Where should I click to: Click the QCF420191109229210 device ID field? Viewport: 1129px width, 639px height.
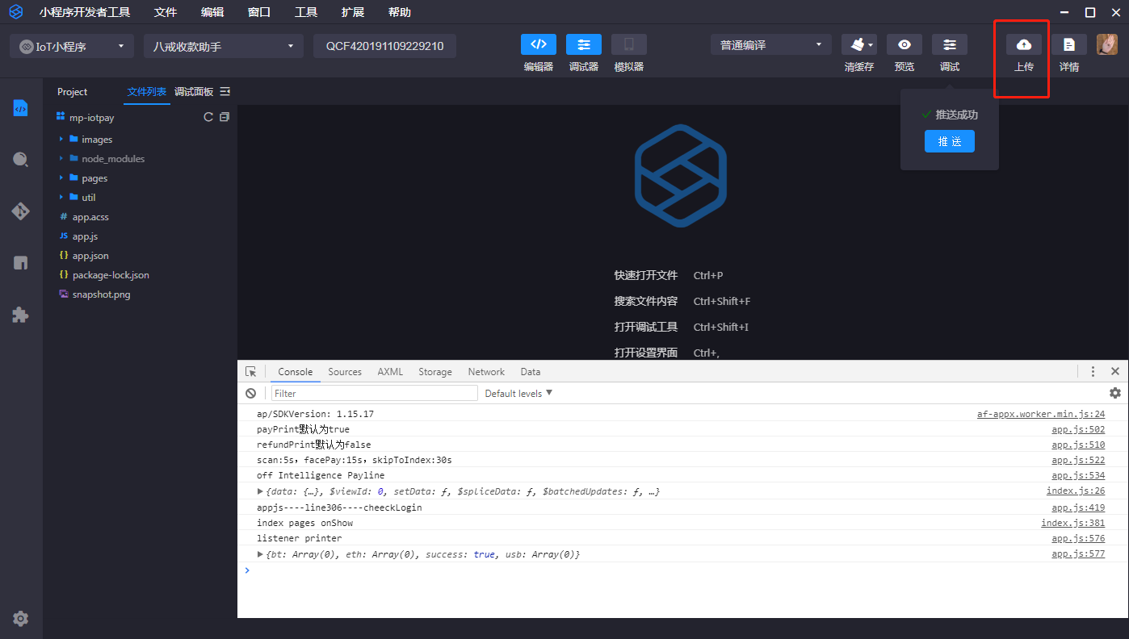(384, 46)
